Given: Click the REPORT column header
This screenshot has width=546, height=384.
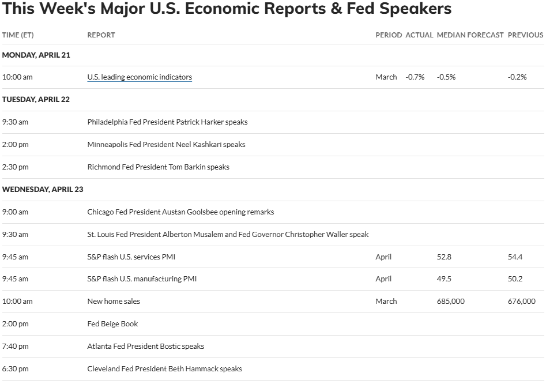Looking at the screenshot, I should (101, 35).
